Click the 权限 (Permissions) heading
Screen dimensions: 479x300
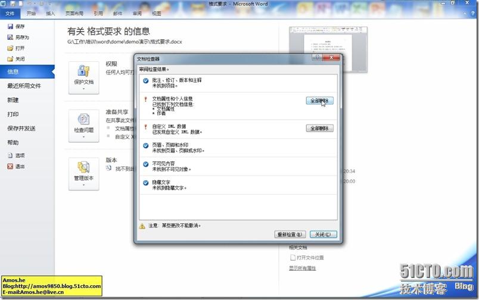[x=111, y=64]
